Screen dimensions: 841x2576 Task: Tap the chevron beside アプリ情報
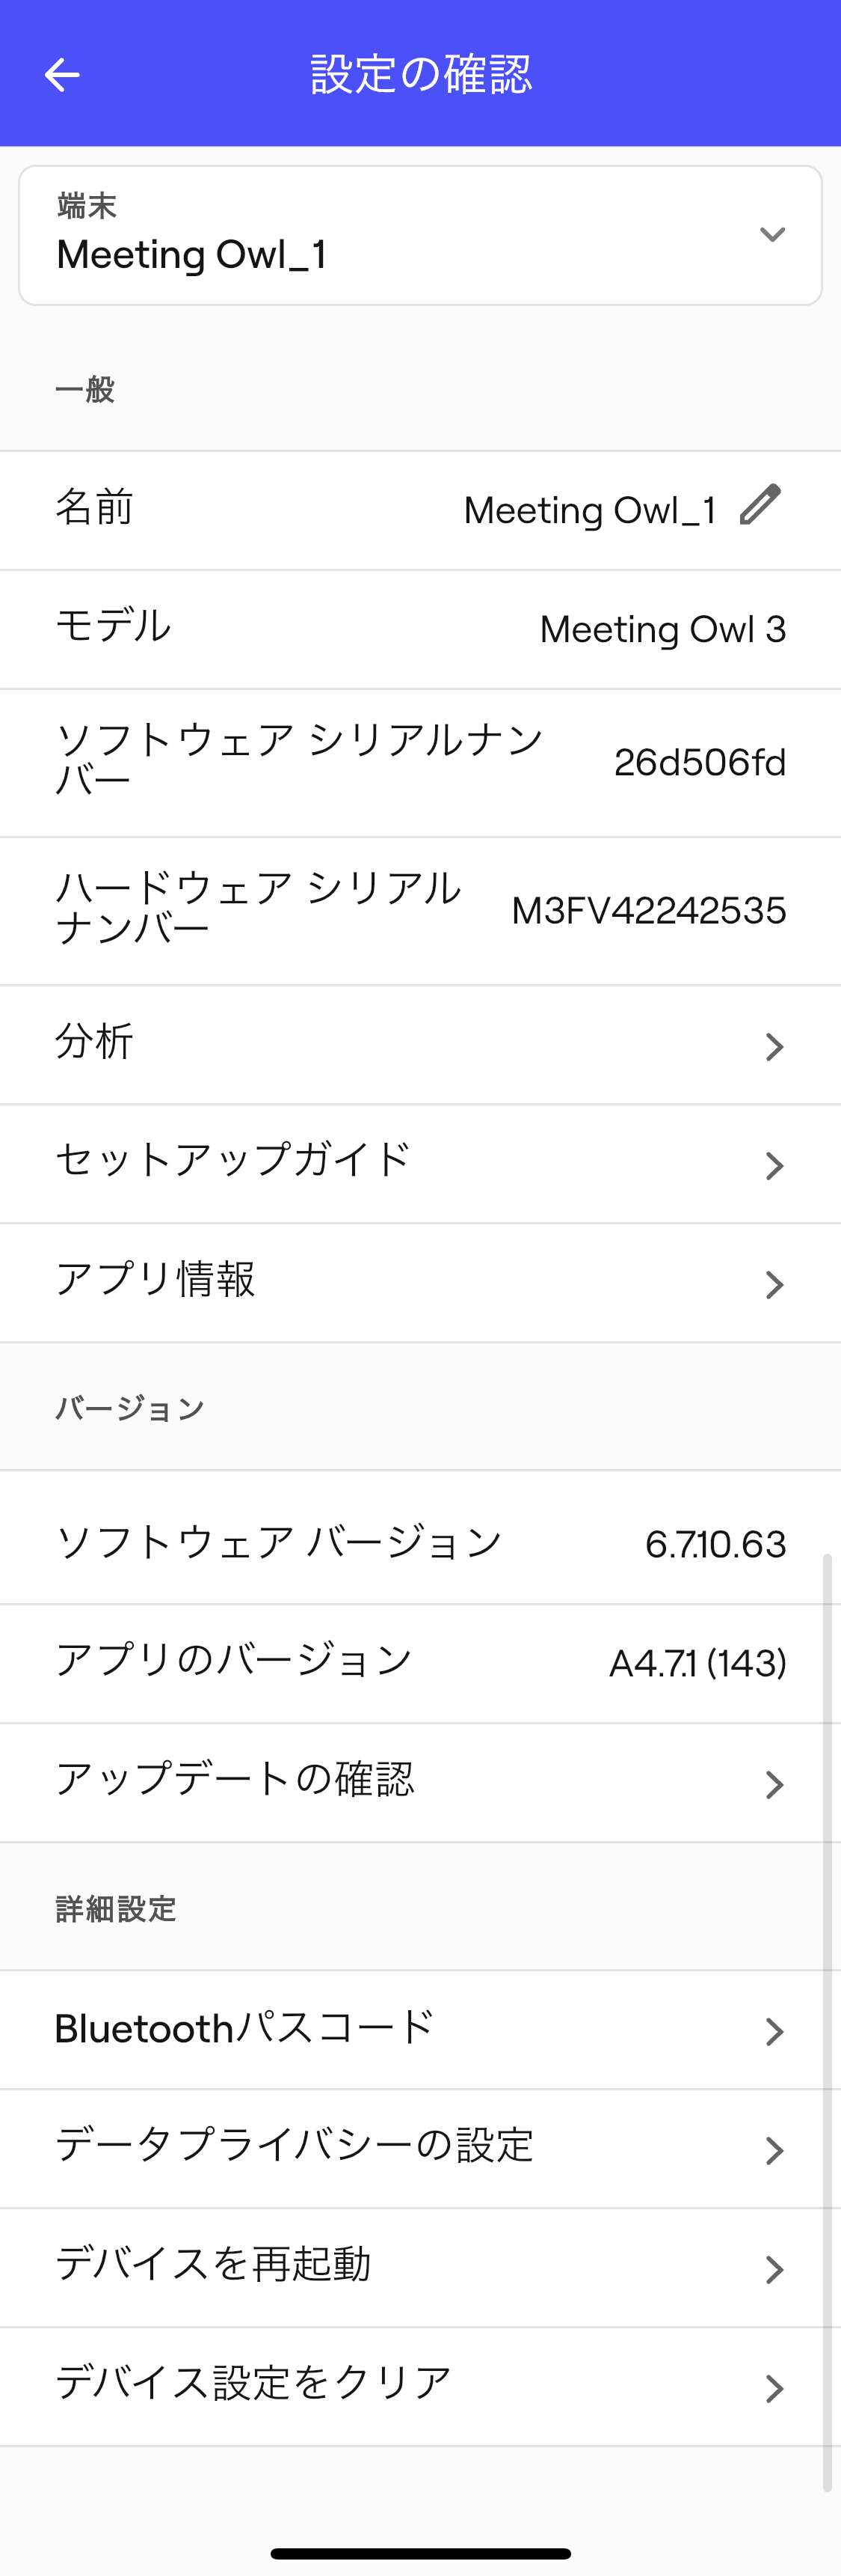coord(774,1284)
